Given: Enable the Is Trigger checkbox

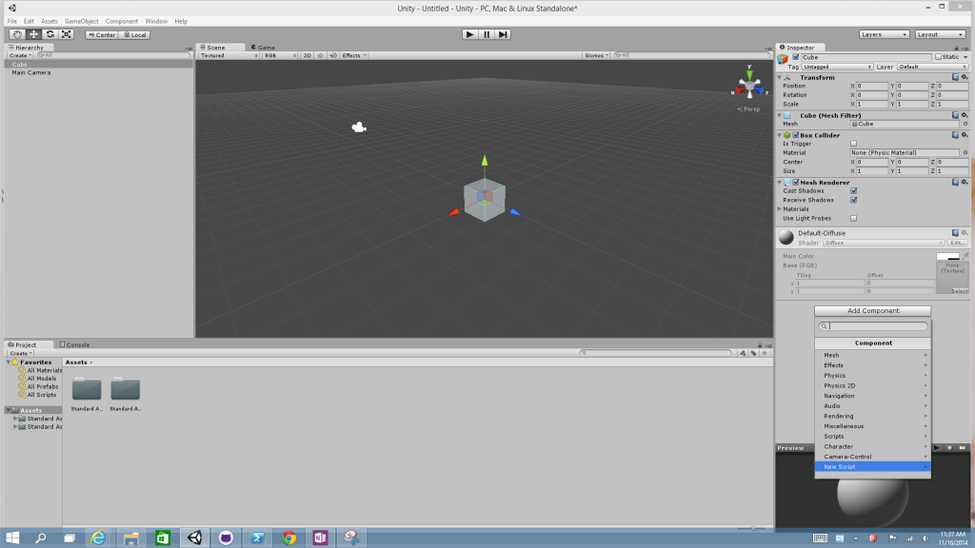Looking at the screenshot, I should (x=854, y=144).
